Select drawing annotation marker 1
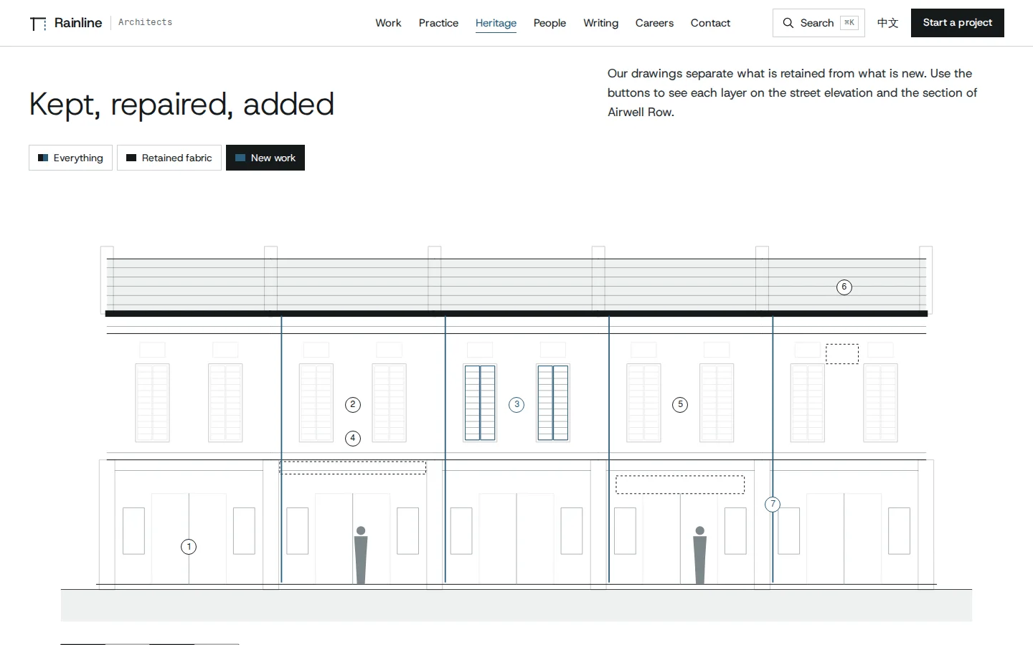The height and width of the screenshot is (645, 1033). tap(189, 547)
